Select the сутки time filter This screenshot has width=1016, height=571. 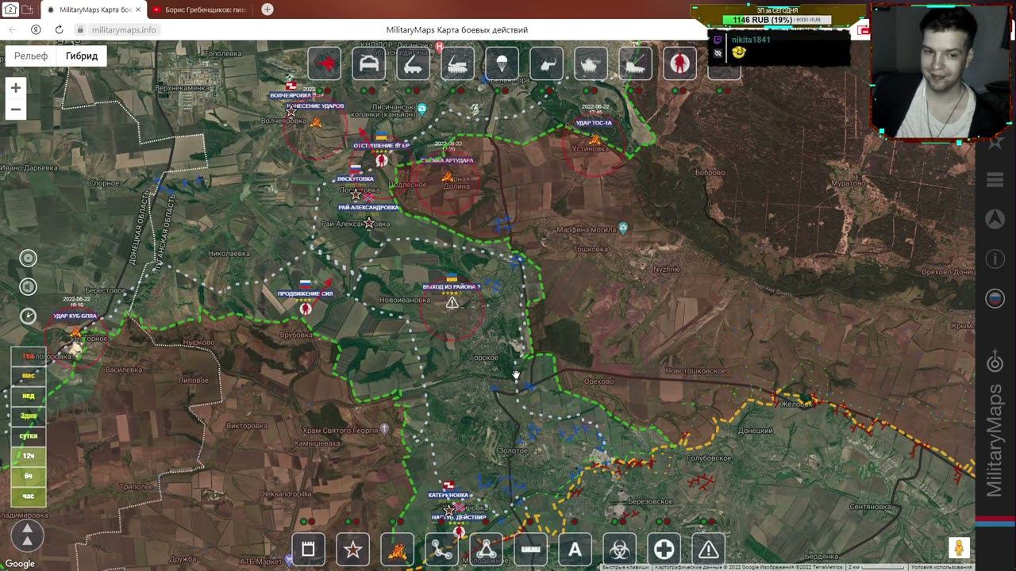pos(29,436)
